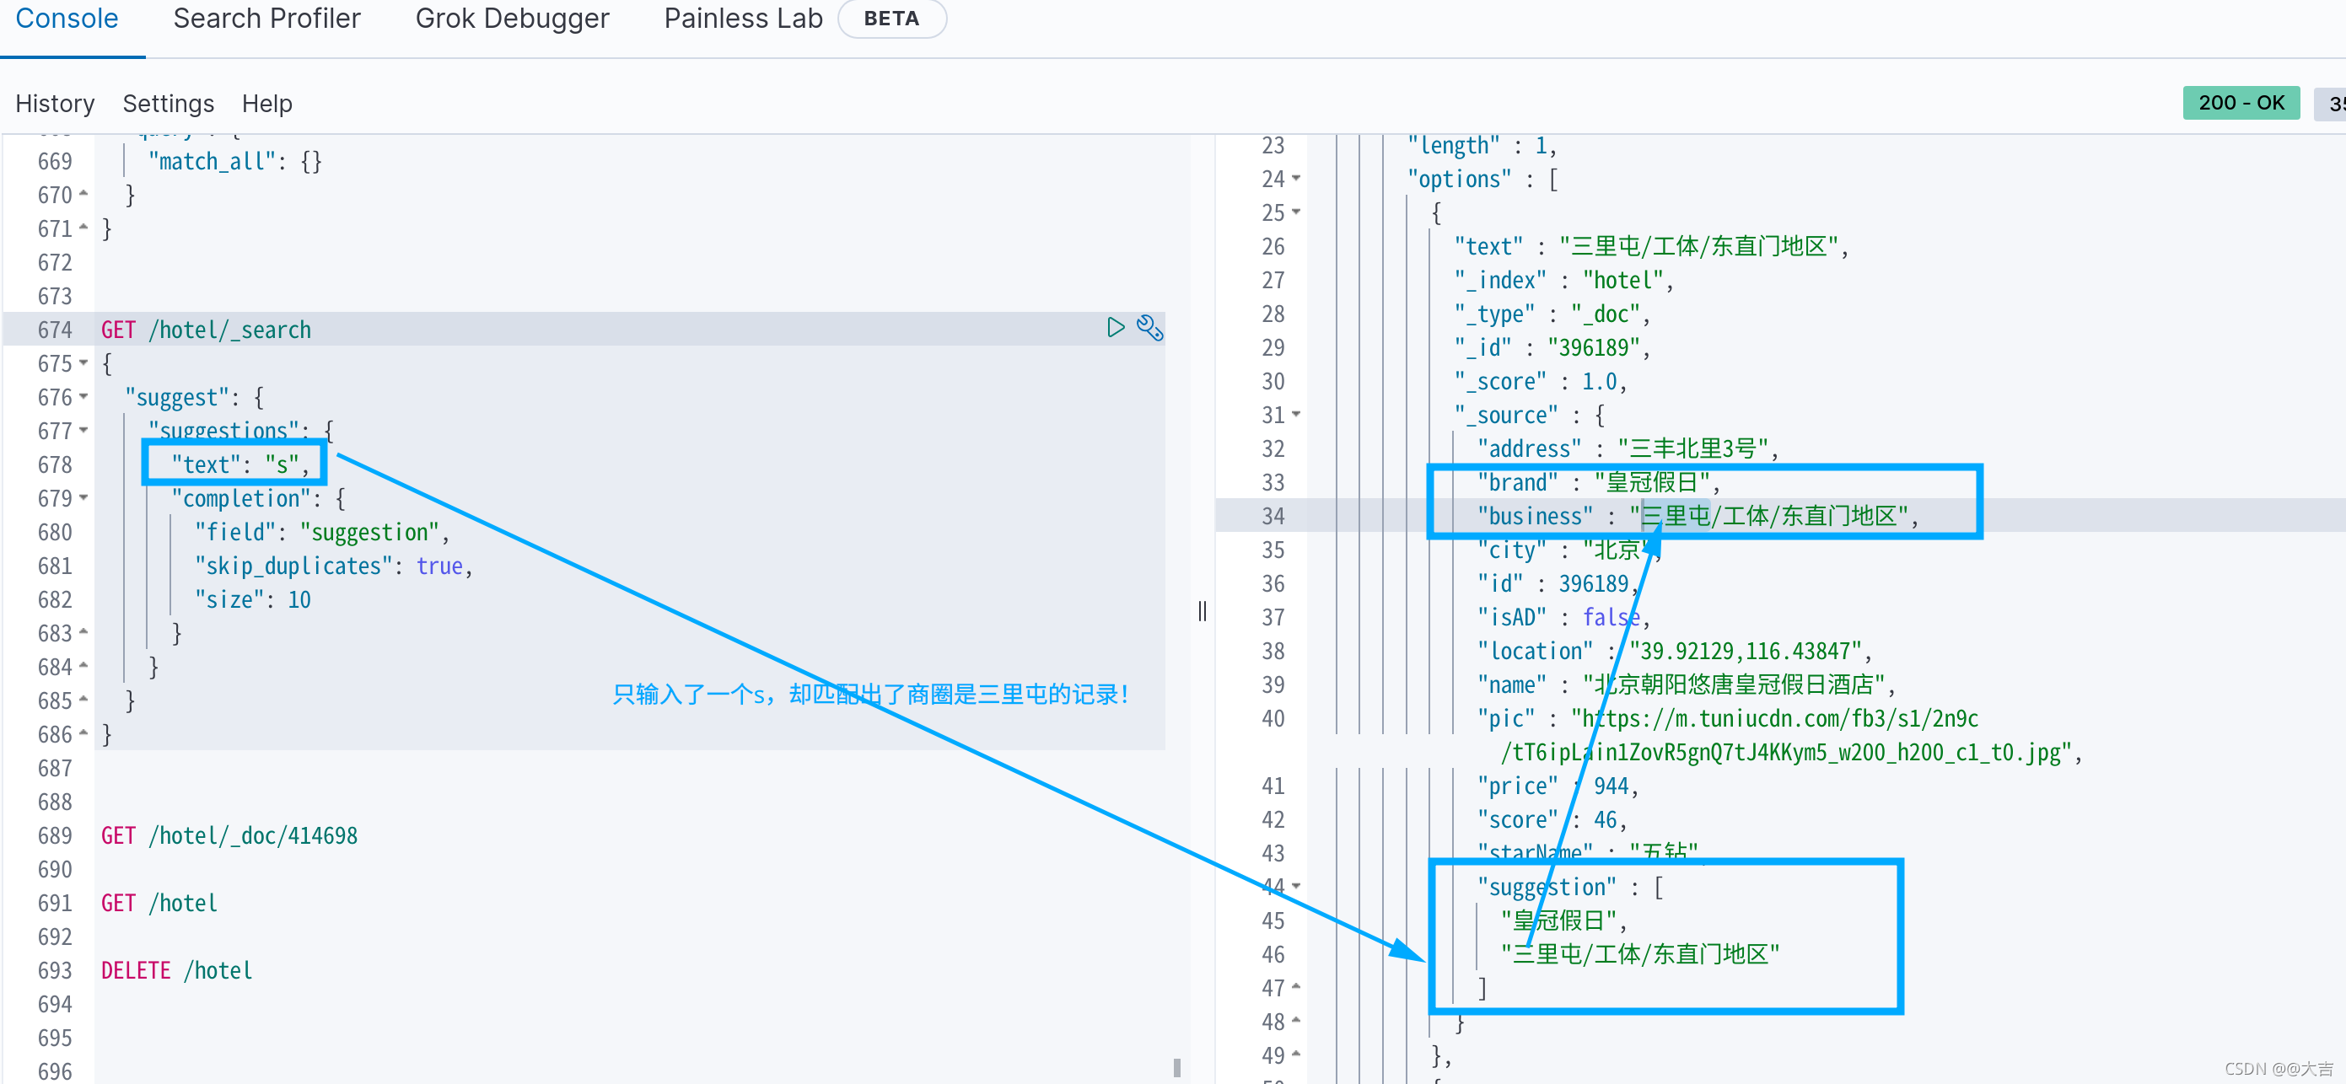Collapse the suggest block at line 676
This screenshot has width=2346, height=1084.
click(83, 396)
